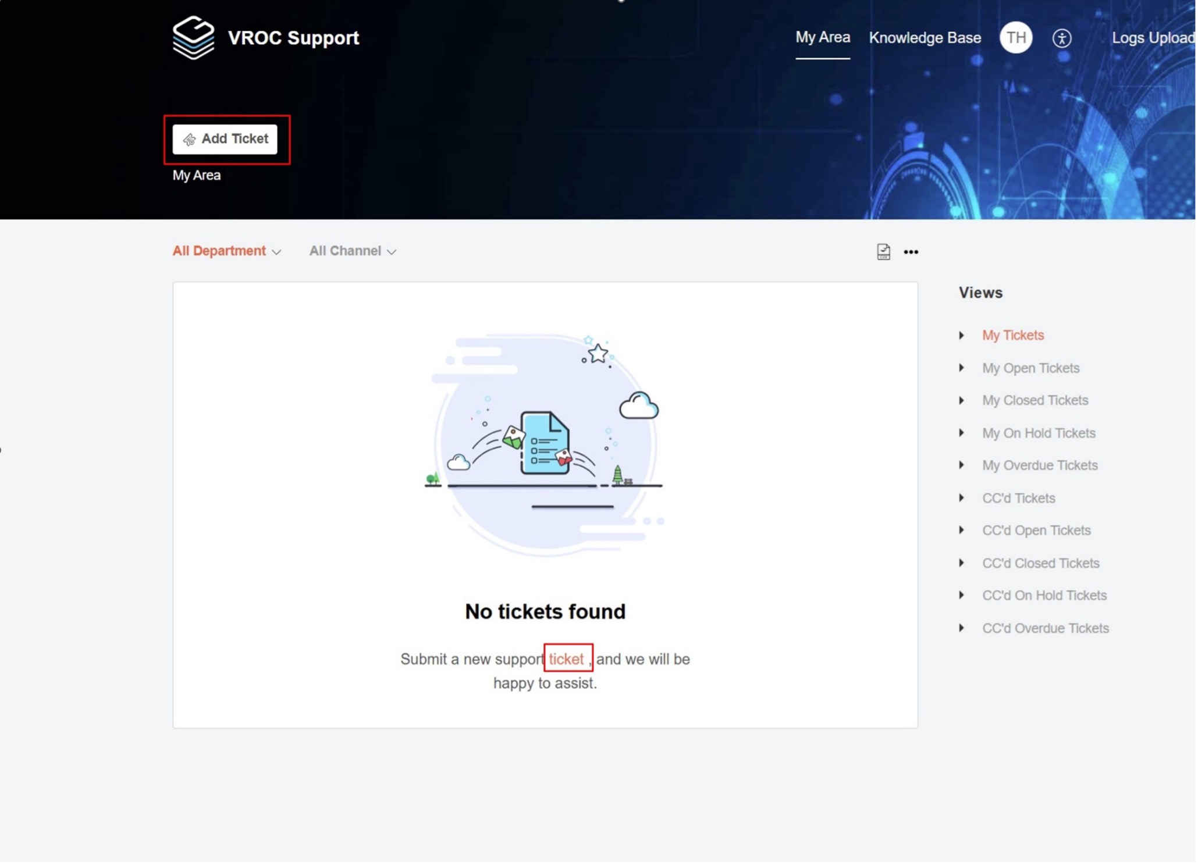Expand the All Department dropdown
Viewport: 1198px width, 864px height.
pyautogui.click(x=227, y=251)
